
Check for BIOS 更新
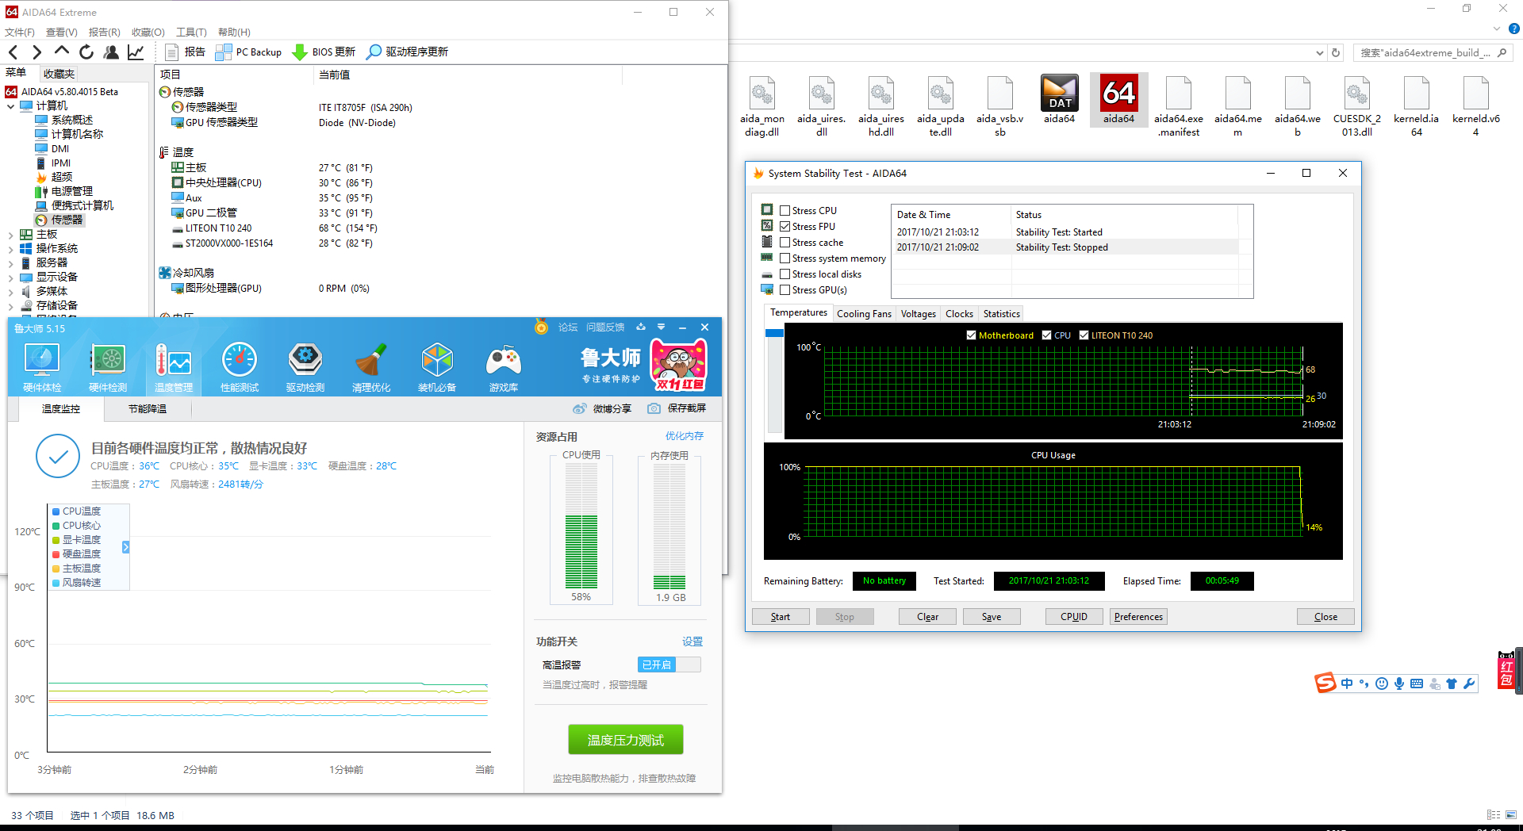pos(324,52)
